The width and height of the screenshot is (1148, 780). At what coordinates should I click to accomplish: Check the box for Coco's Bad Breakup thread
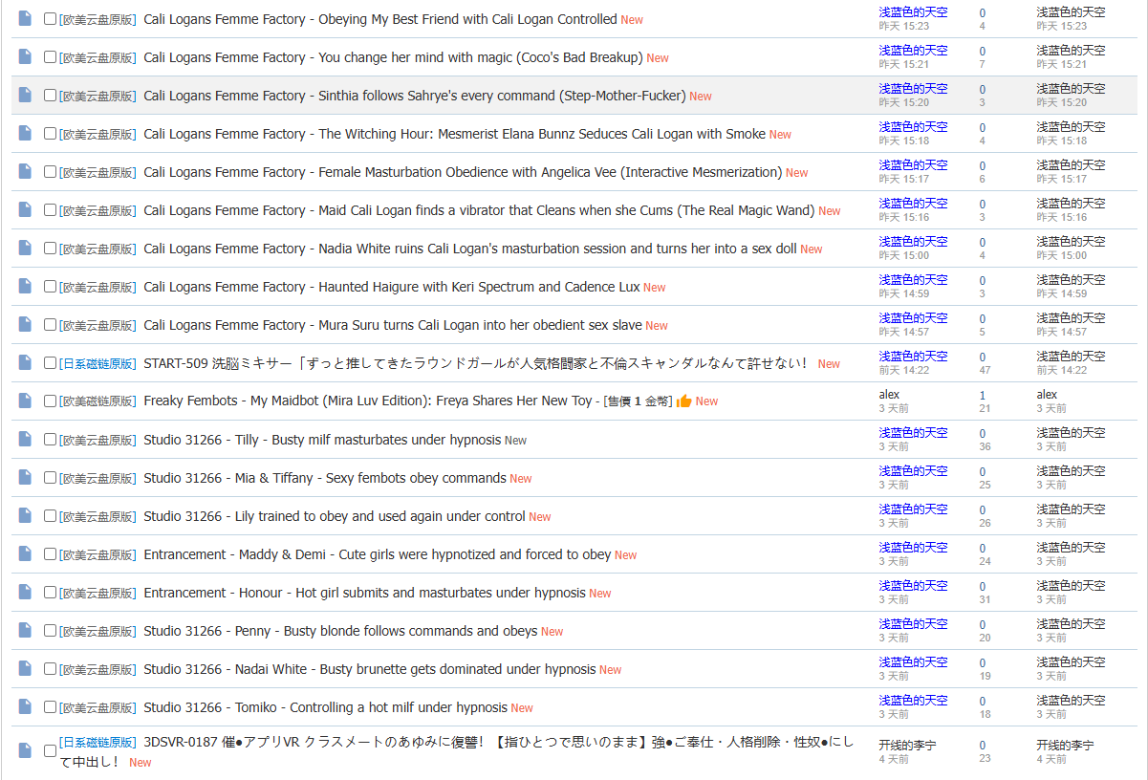point(51,56)
